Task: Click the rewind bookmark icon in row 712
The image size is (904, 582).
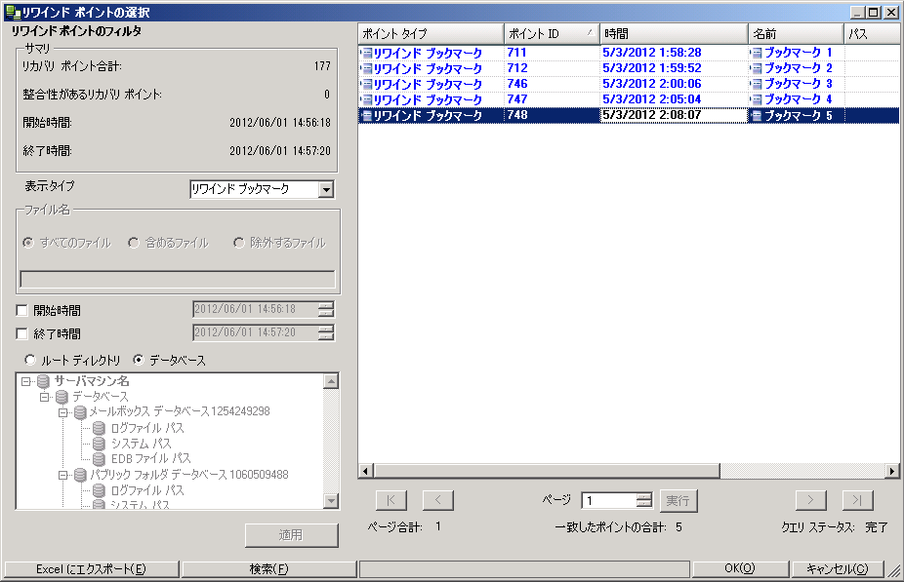Action: coord(367,68)
